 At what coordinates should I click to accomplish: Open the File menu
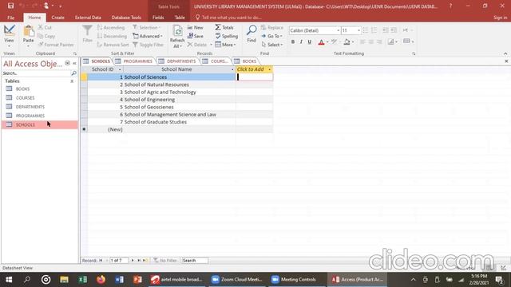click(x=10, y=18)
